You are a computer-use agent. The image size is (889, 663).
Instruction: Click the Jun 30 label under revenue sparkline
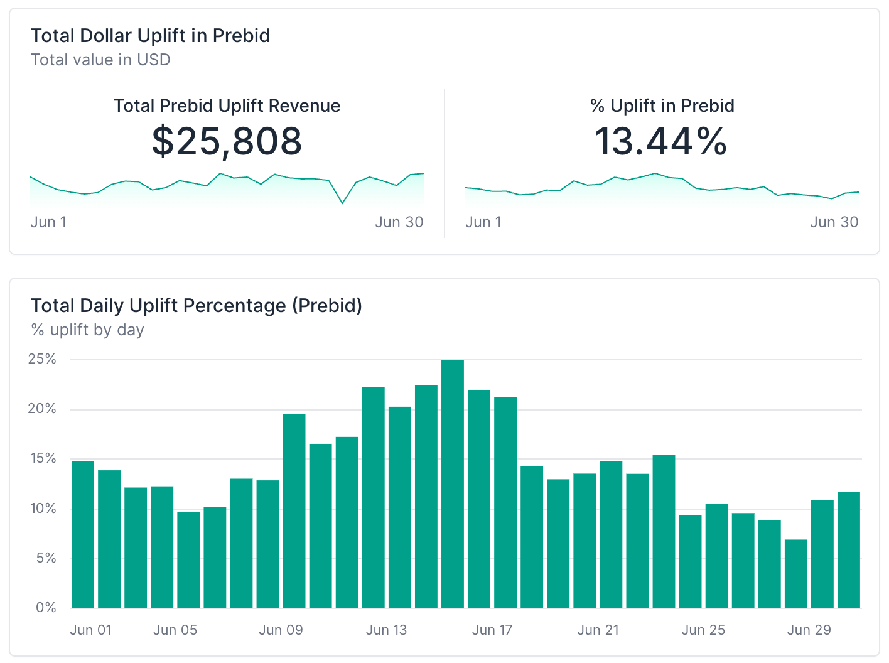point(399,222)
